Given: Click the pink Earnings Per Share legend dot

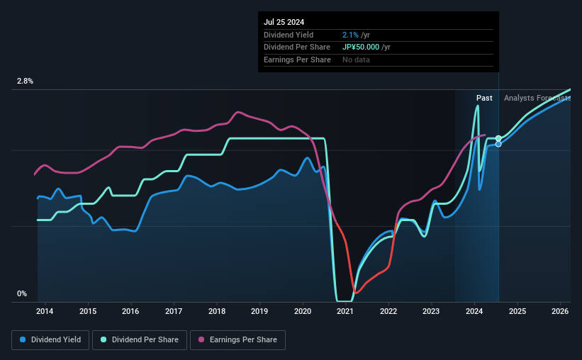Looking at the screenshot, I should point(201,339).
